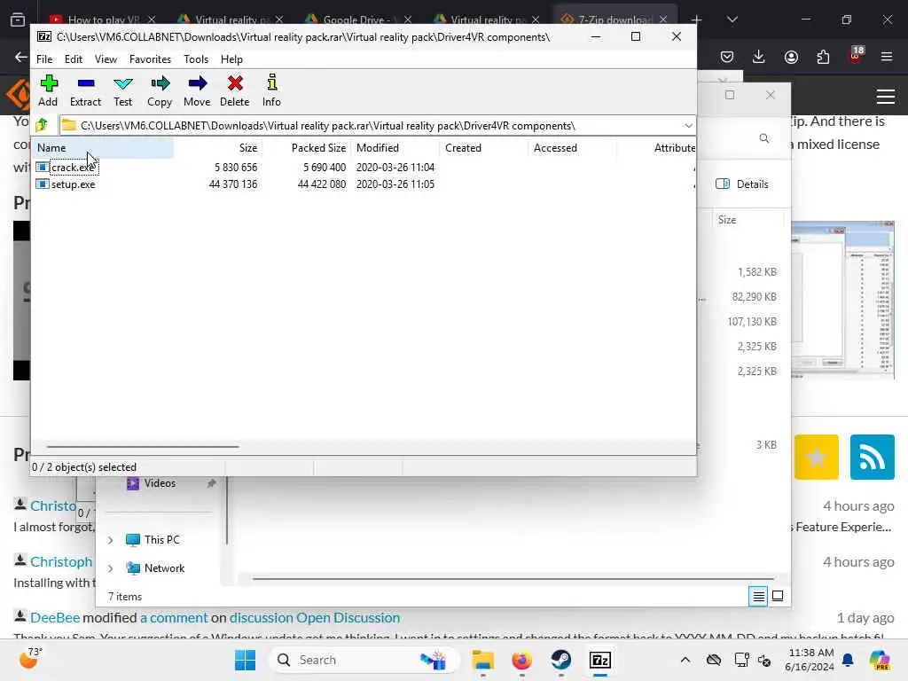This screenshot has width=908, height=681.
Task: Open the Firefox hamburger application menu
Action: coord(887,56)
